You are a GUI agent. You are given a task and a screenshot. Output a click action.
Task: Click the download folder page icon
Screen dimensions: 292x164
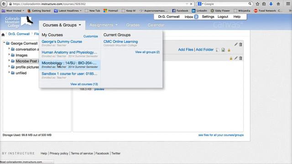point(223,50)
